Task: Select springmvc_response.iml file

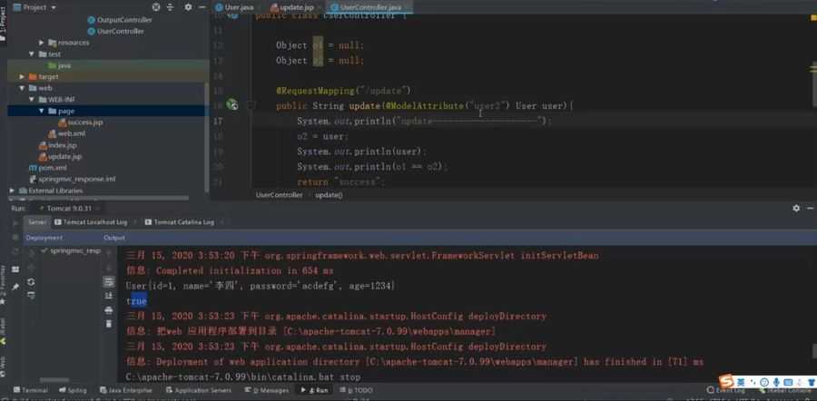Action: (72, 179)
